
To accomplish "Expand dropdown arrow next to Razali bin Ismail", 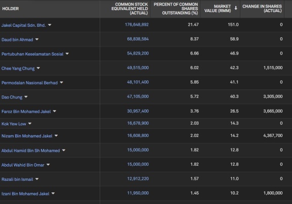I will point(37,179).
